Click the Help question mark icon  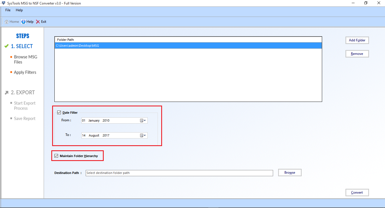tap(23, 22)
